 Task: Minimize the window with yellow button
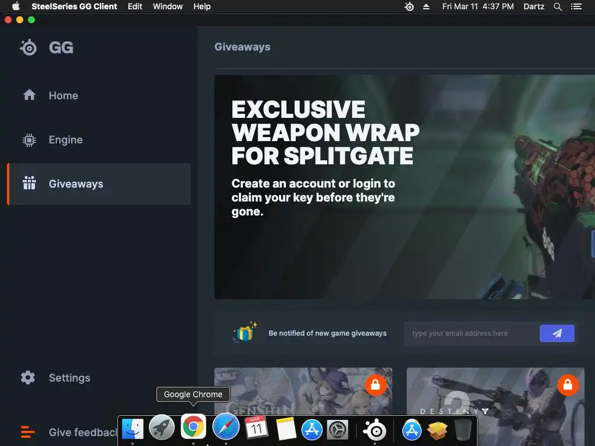coord(20,20)
